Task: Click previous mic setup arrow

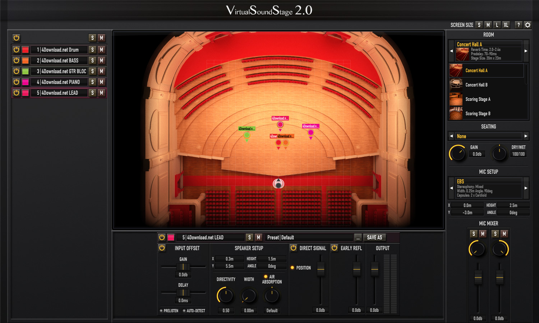Action: pos(451,188)
